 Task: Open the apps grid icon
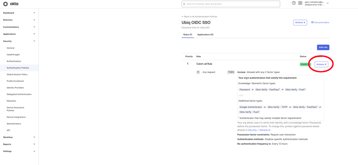(300, 3)
